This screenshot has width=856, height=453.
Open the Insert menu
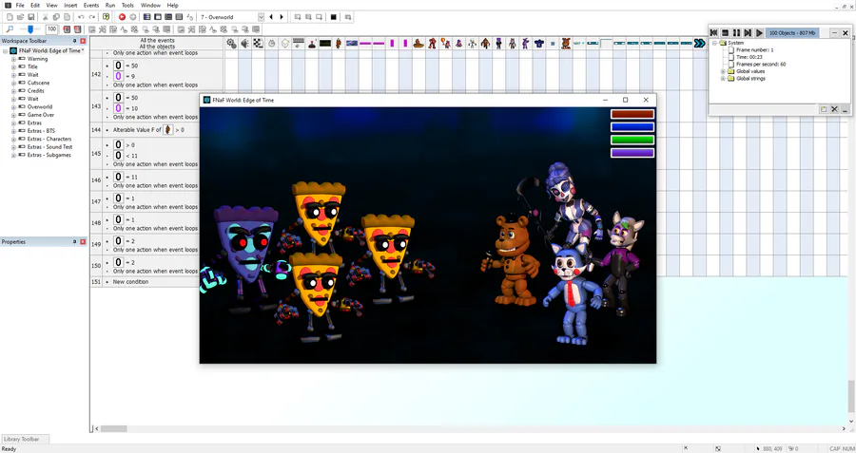[70, 6]
